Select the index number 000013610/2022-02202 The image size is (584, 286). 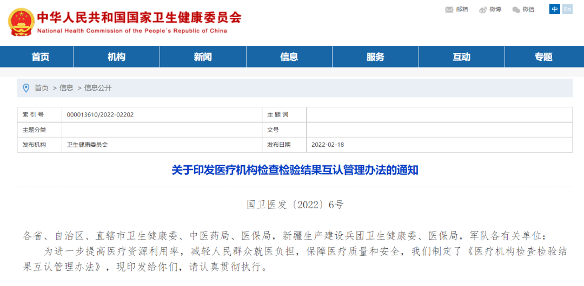[100, 115]
